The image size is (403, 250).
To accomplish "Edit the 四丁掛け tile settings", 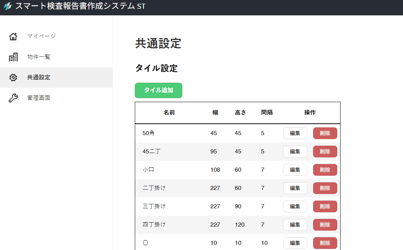I will tap(295, 225).
